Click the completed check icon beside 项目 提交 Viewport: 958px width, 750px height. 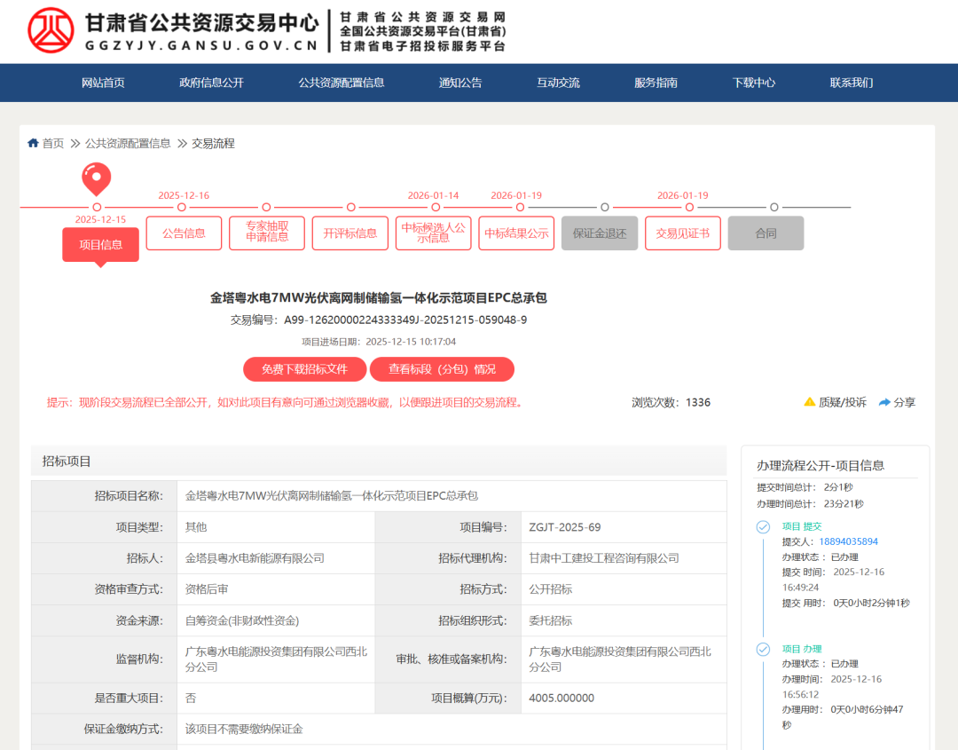point(762,525)
